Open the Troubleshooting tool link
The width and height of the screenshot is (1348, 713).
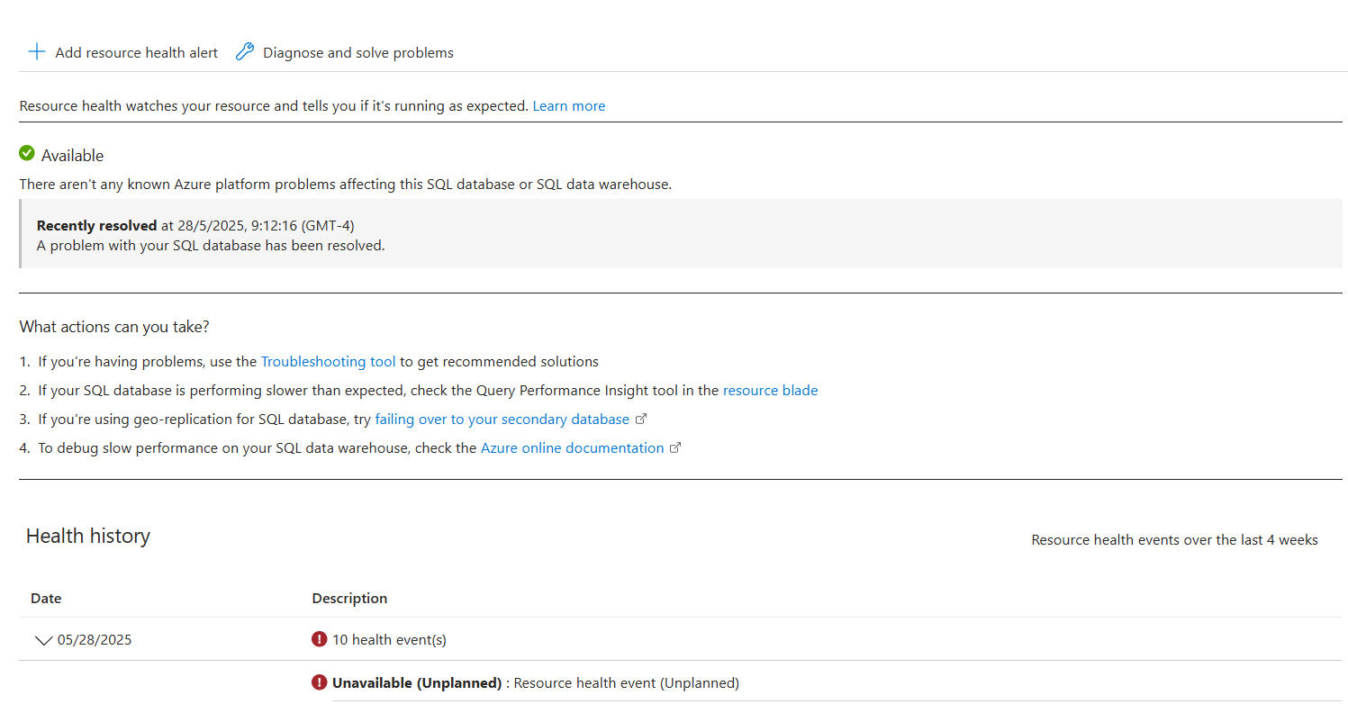point(328,362)
